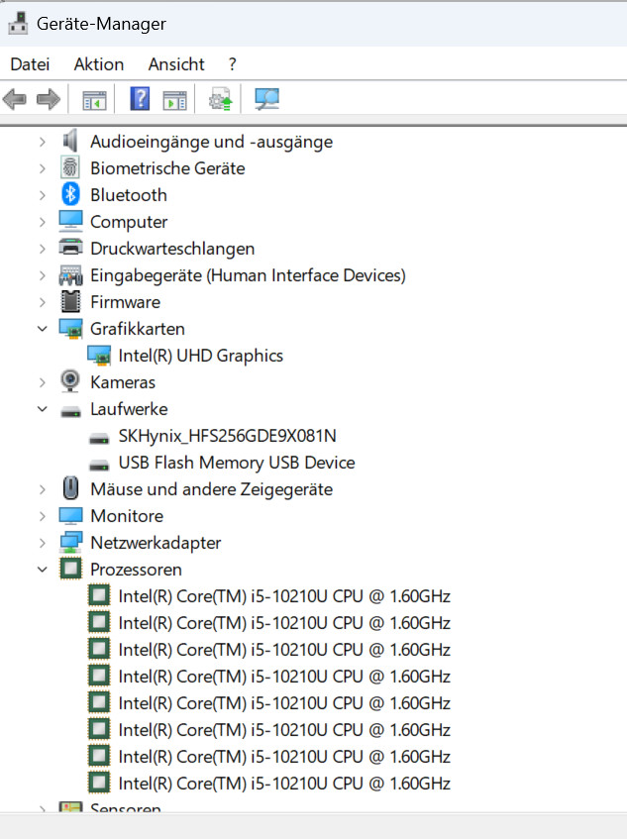Expand the Audioeingänge und -ausgänge category
Image resolution: width=627 pixels, height=839 pixels.
point(42,142)
